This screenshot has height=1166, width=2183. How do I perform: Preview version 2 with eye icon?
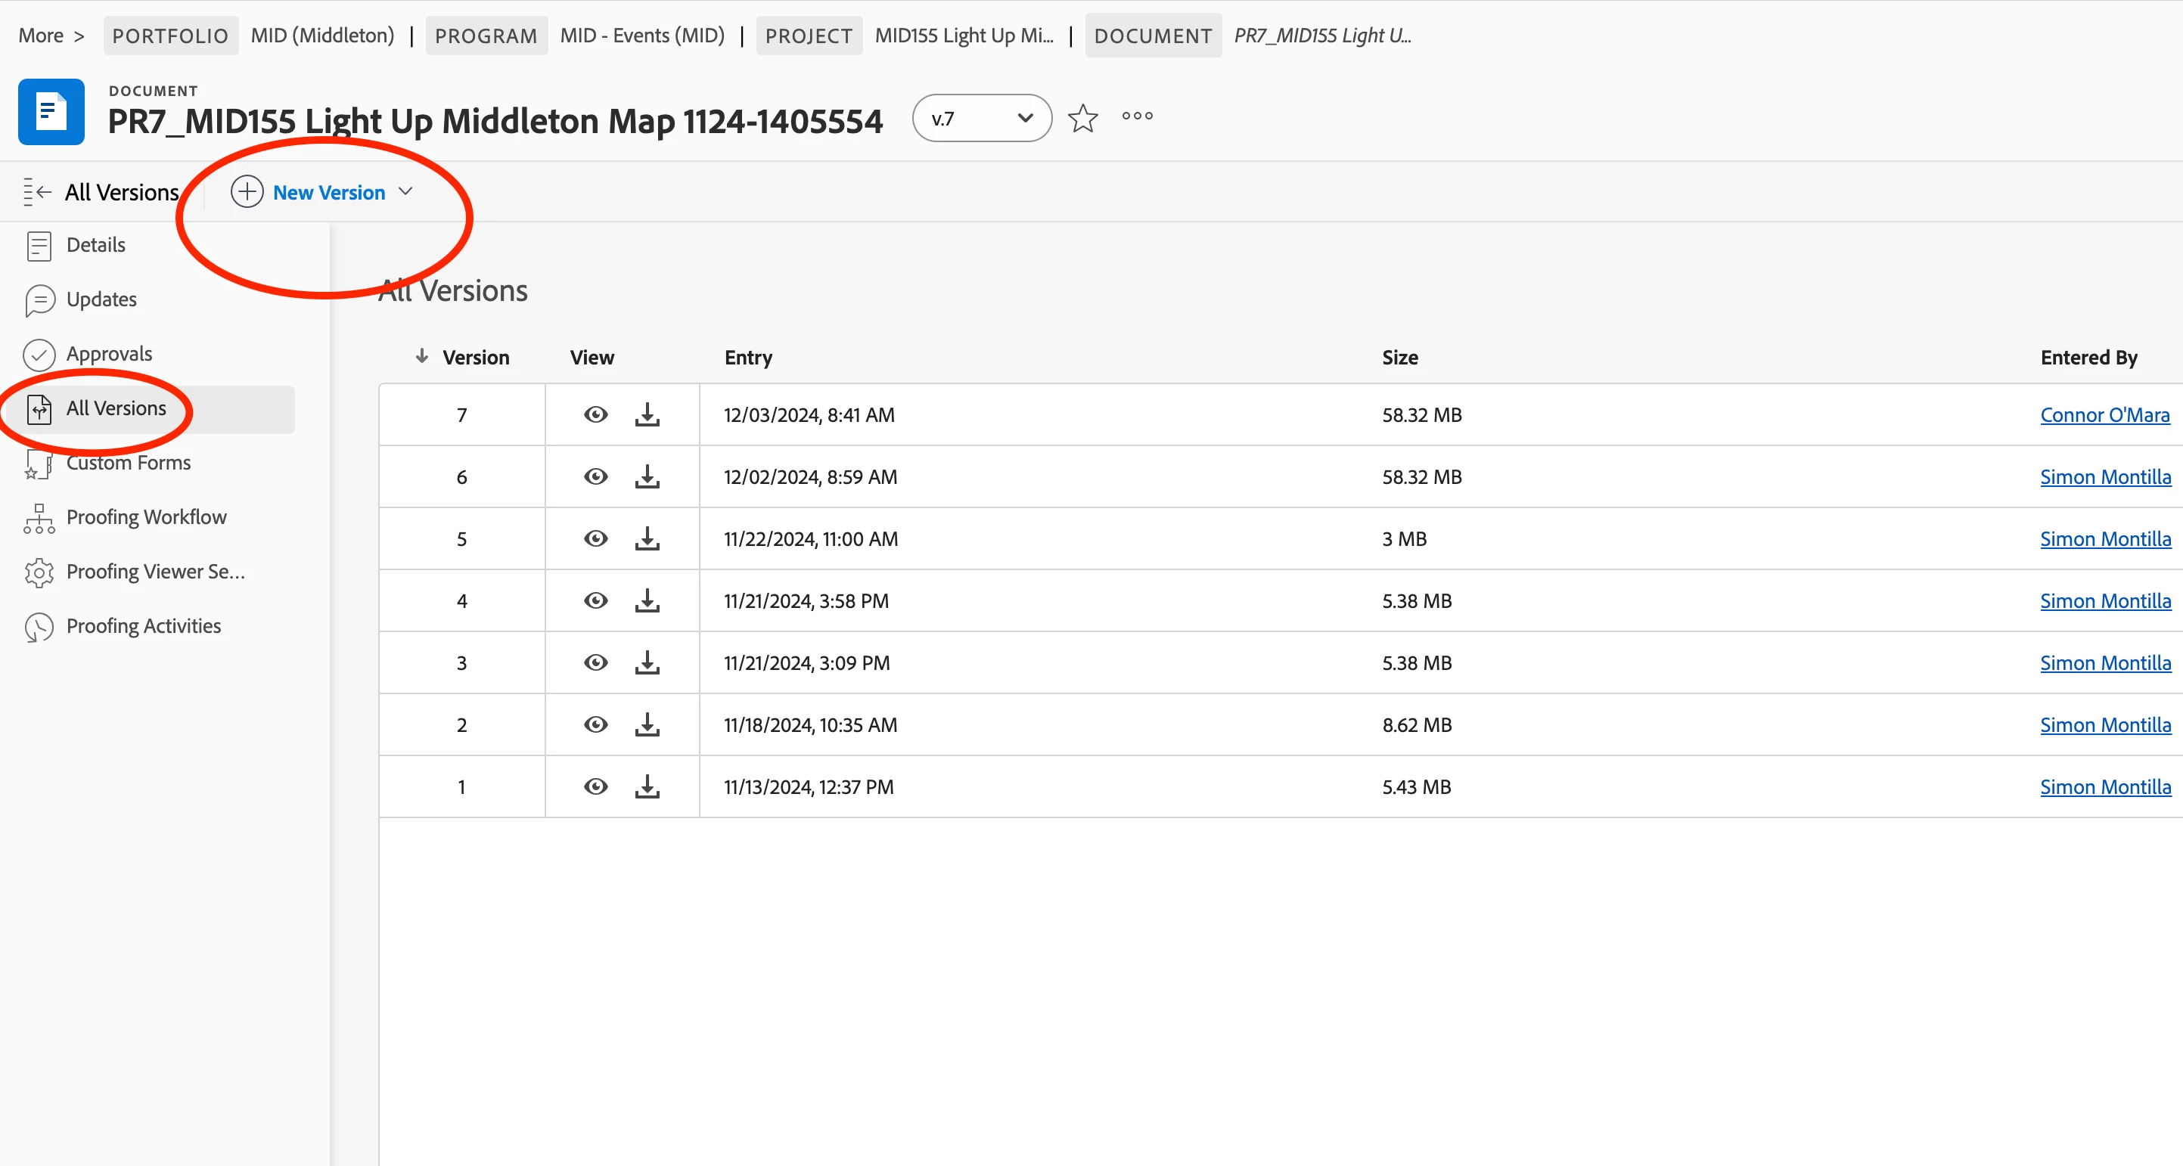(596, 724)
